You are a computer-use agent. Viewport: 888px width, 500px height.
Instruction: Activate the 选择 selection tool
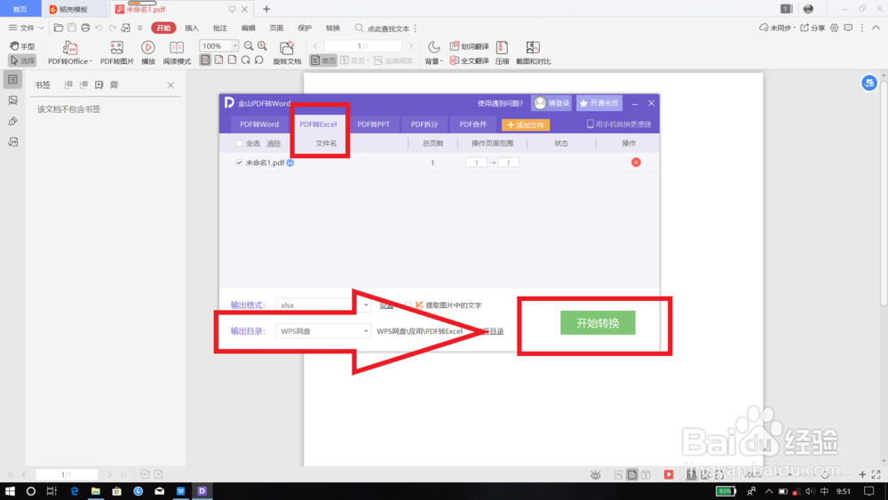point(22,60)
